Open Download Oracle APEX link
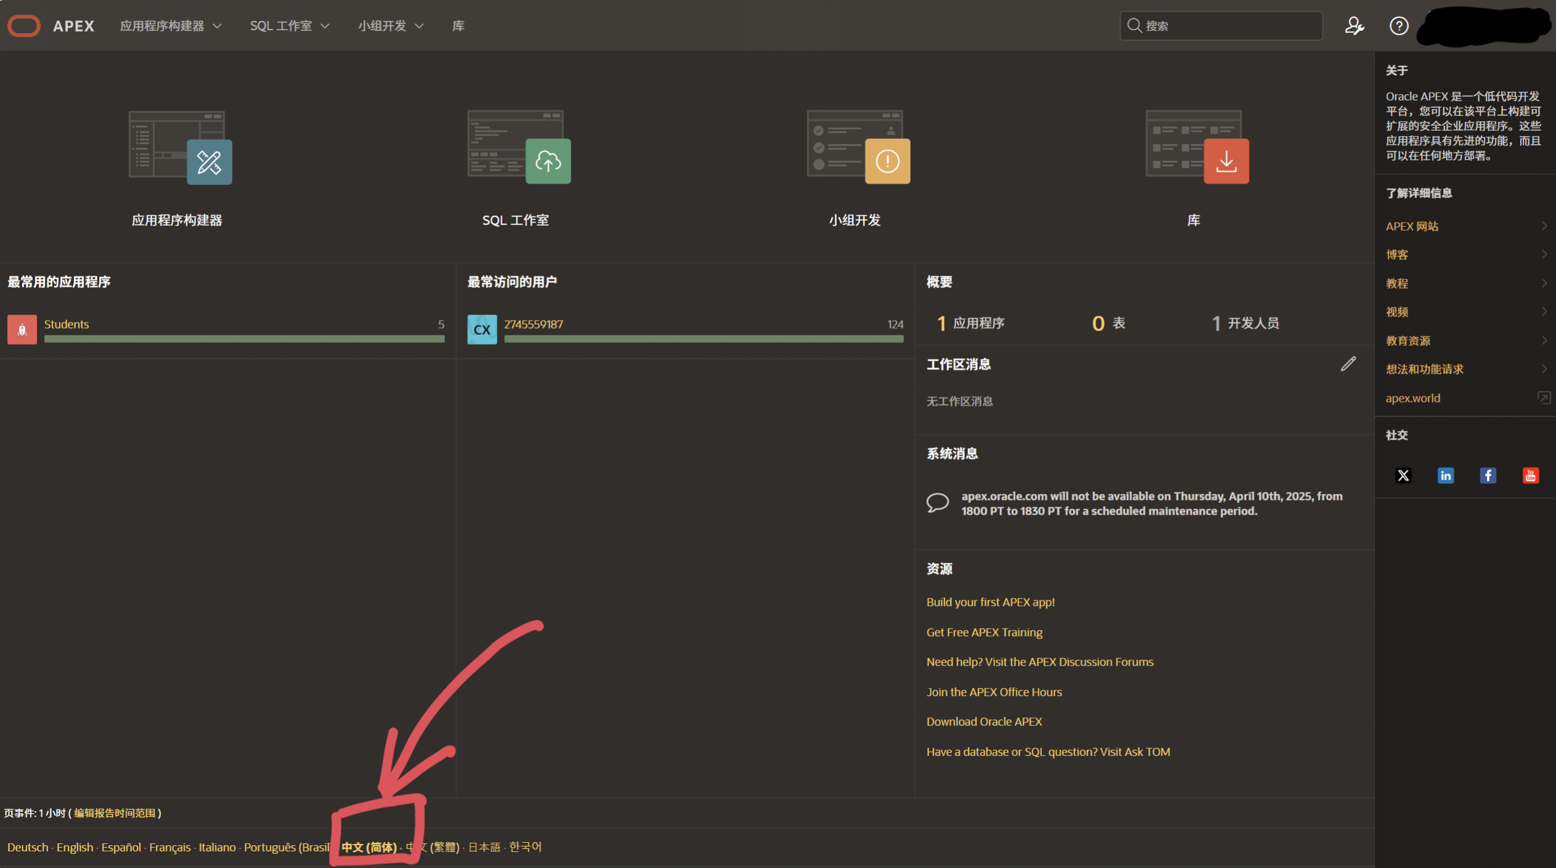 pos(984,721)
